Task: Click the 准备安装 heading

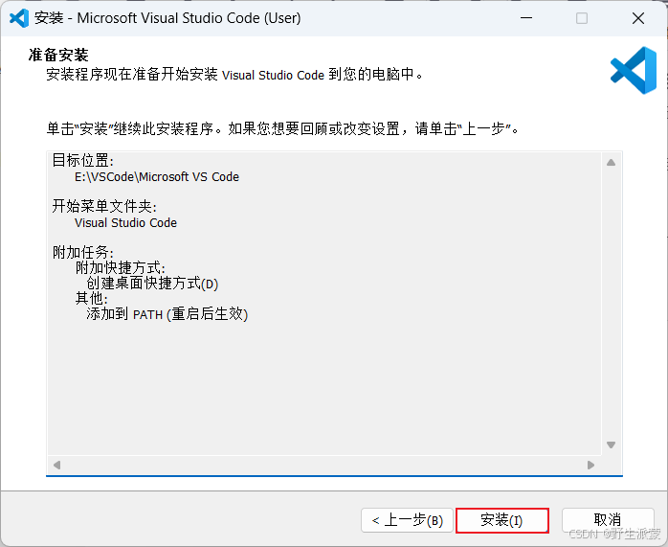Action: click(58, 55)
